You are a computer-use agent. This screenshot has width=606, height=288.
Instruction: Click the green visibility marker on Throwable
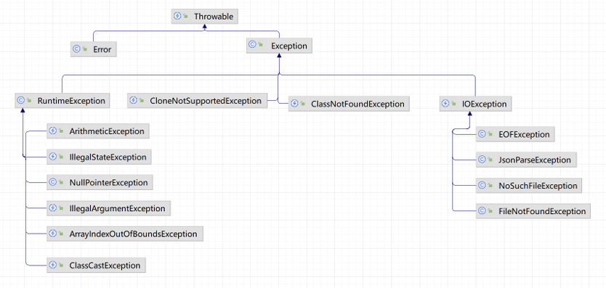[x=186, y=17]
